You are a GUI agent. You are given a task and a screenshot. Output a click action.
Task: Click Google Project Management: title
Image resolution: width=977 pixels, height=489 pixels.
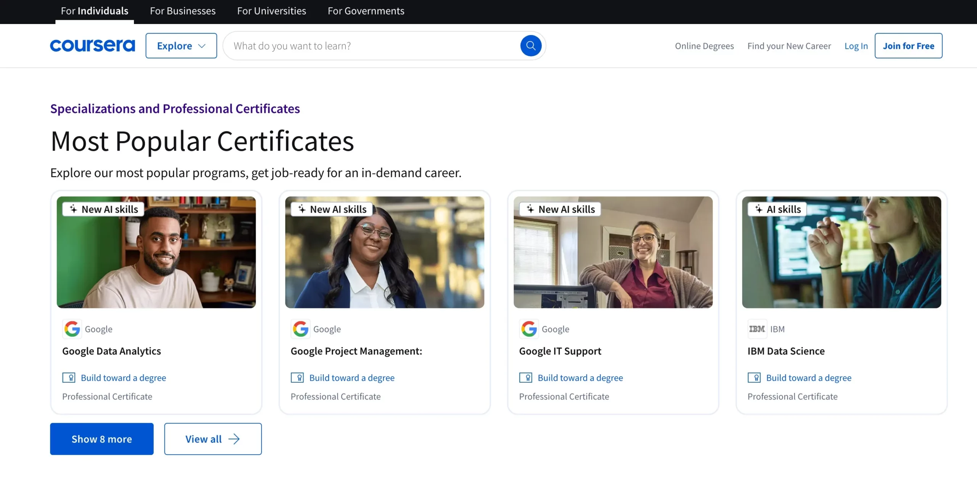tap(356, 351)
